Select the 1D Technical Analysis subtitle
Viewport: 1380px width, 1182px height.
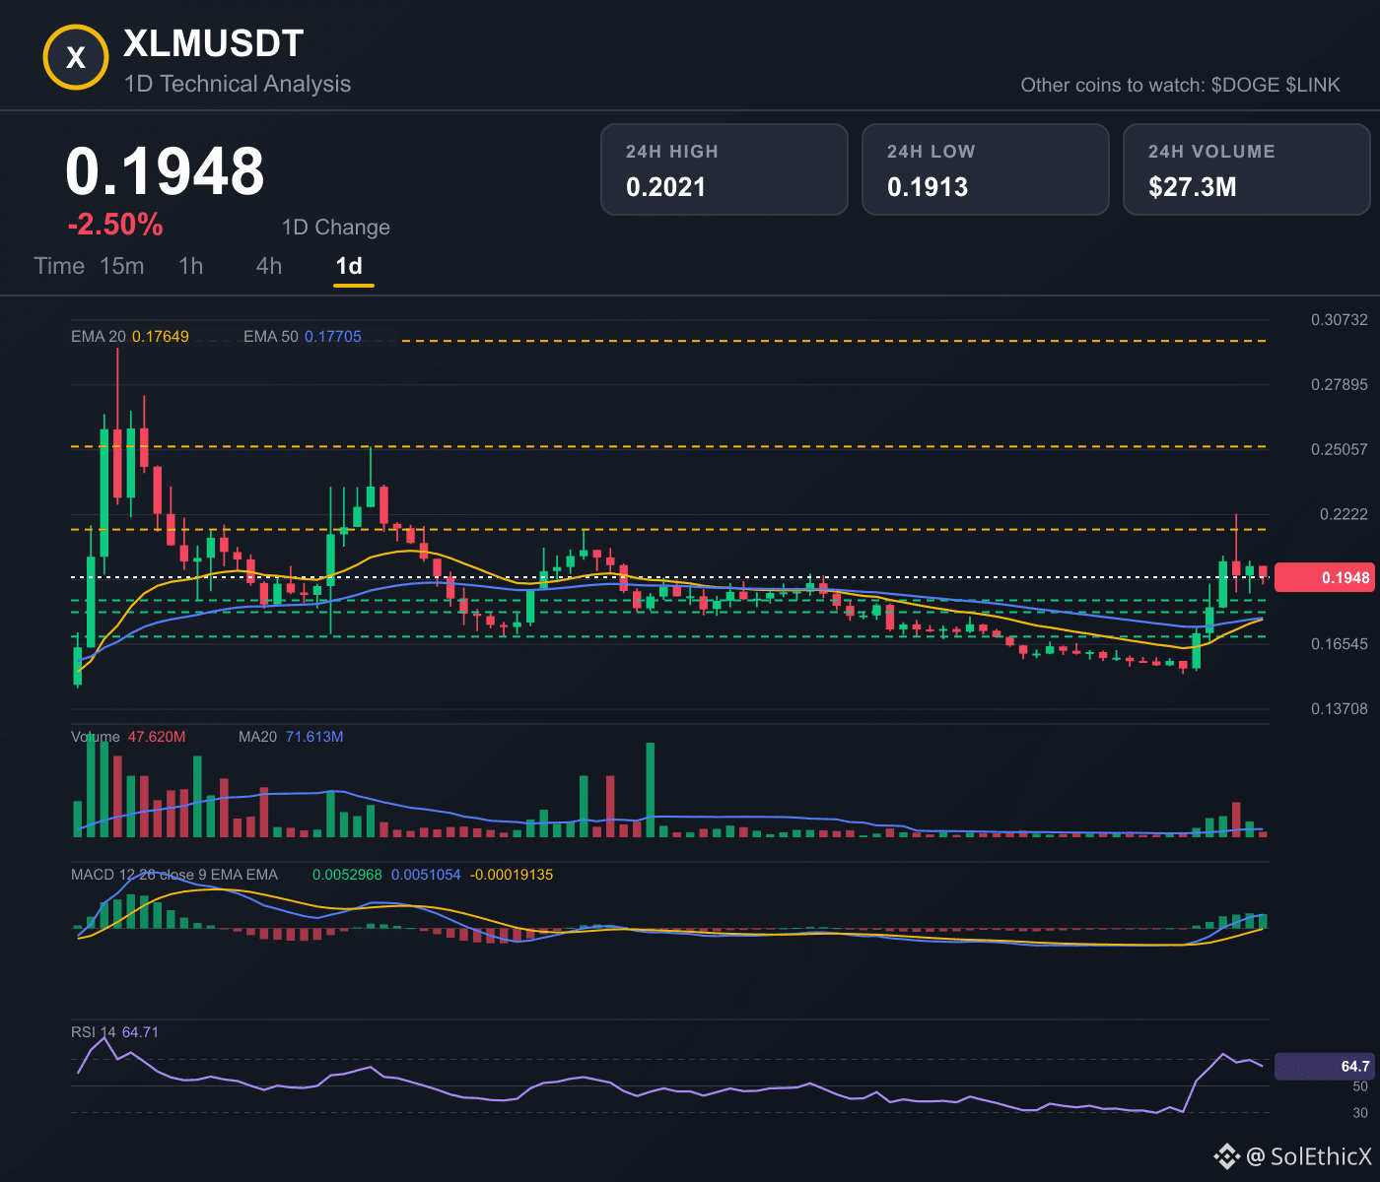point(238,84)
